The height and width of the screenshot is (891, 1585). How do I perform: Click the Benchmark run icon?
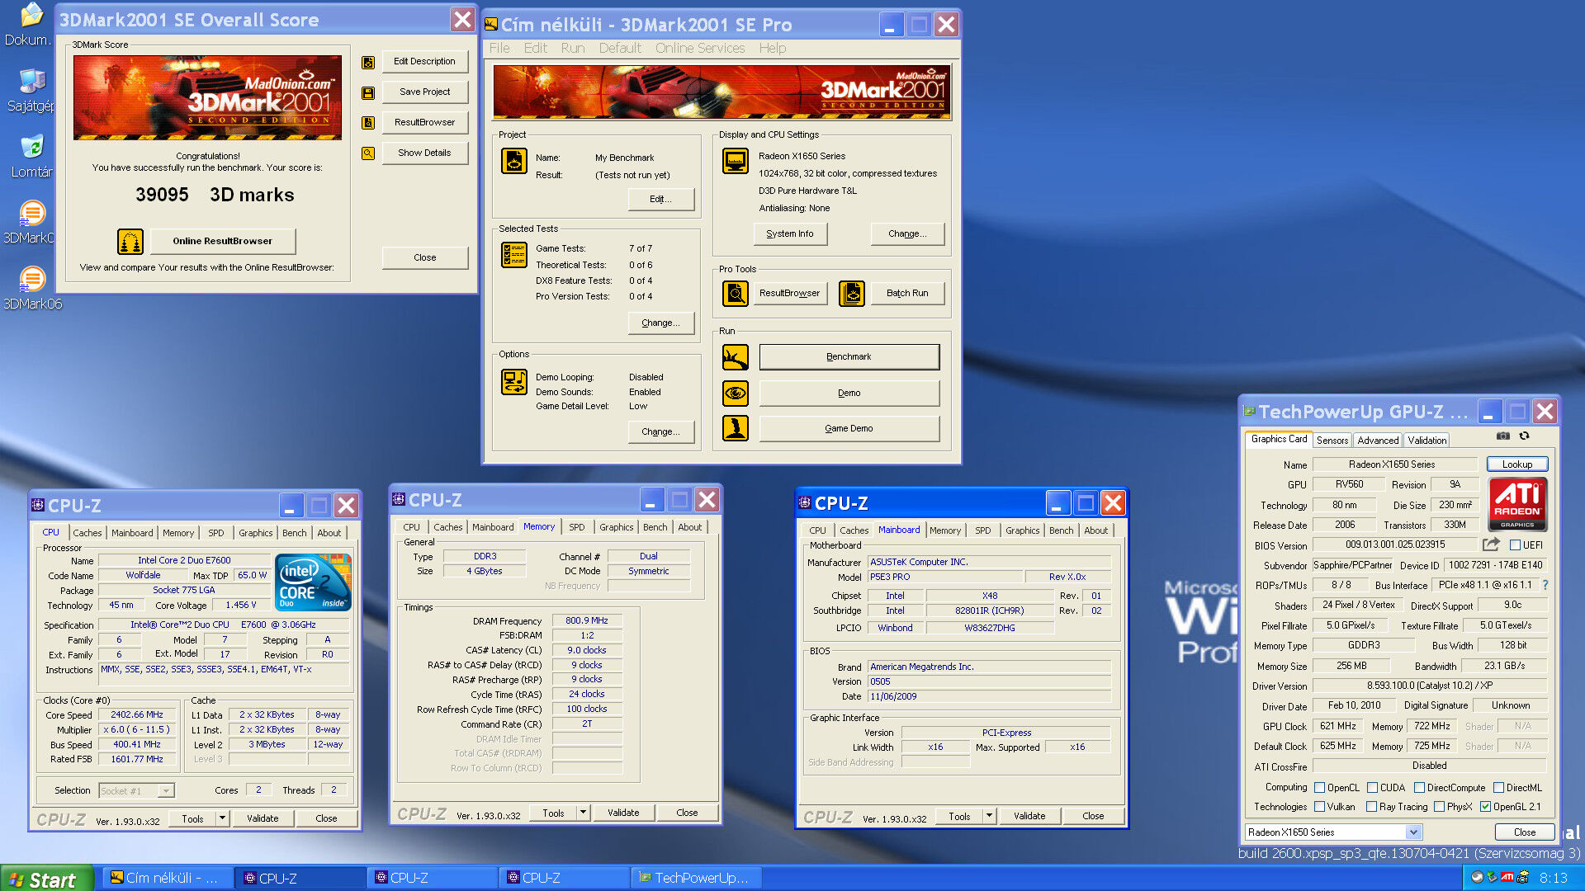735,357
